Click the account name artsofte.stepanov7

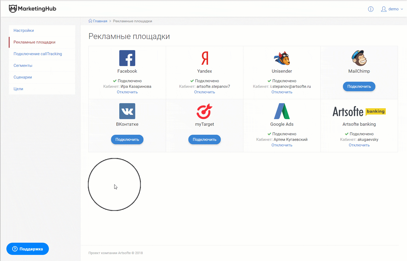pos(213,86)
